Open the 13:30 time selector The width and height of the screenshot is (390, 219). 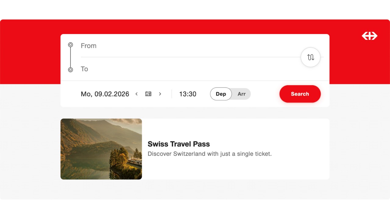coord(188,94)
